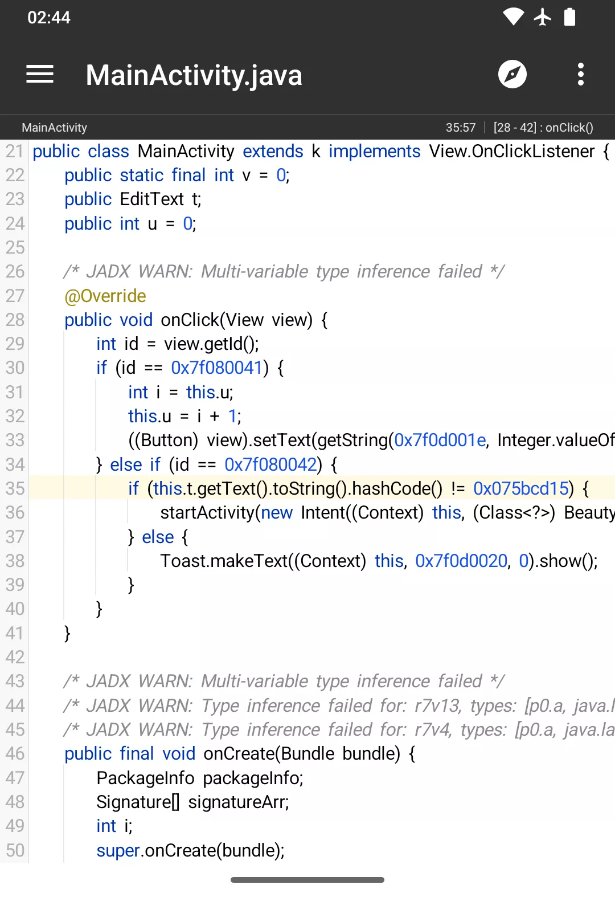615x897 pixels.
Task: Open the hamburger navigation drawer
Action: click(x=40, y=75)
